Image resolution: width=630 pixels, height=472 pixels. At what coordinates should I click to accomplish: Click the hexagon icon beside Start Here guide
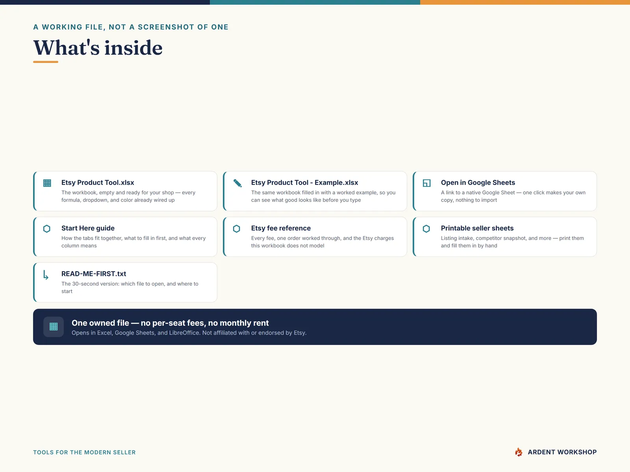pyautogui.click(x=47, y=229)
